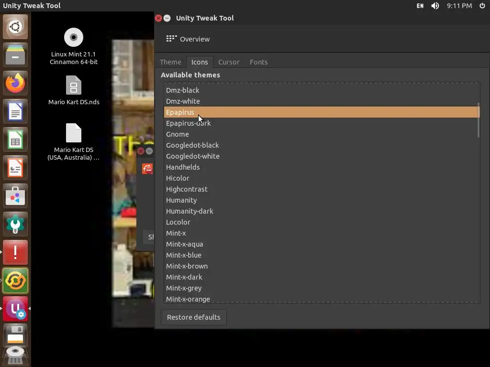
Task: Click red exclamation mark dock icon
Action: pos(15,252)
